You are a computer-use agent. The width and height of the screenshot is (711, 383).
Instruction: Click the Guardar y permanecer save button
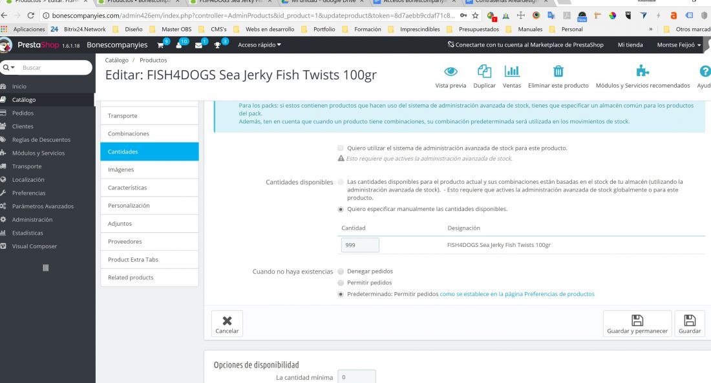coord(637,324)
